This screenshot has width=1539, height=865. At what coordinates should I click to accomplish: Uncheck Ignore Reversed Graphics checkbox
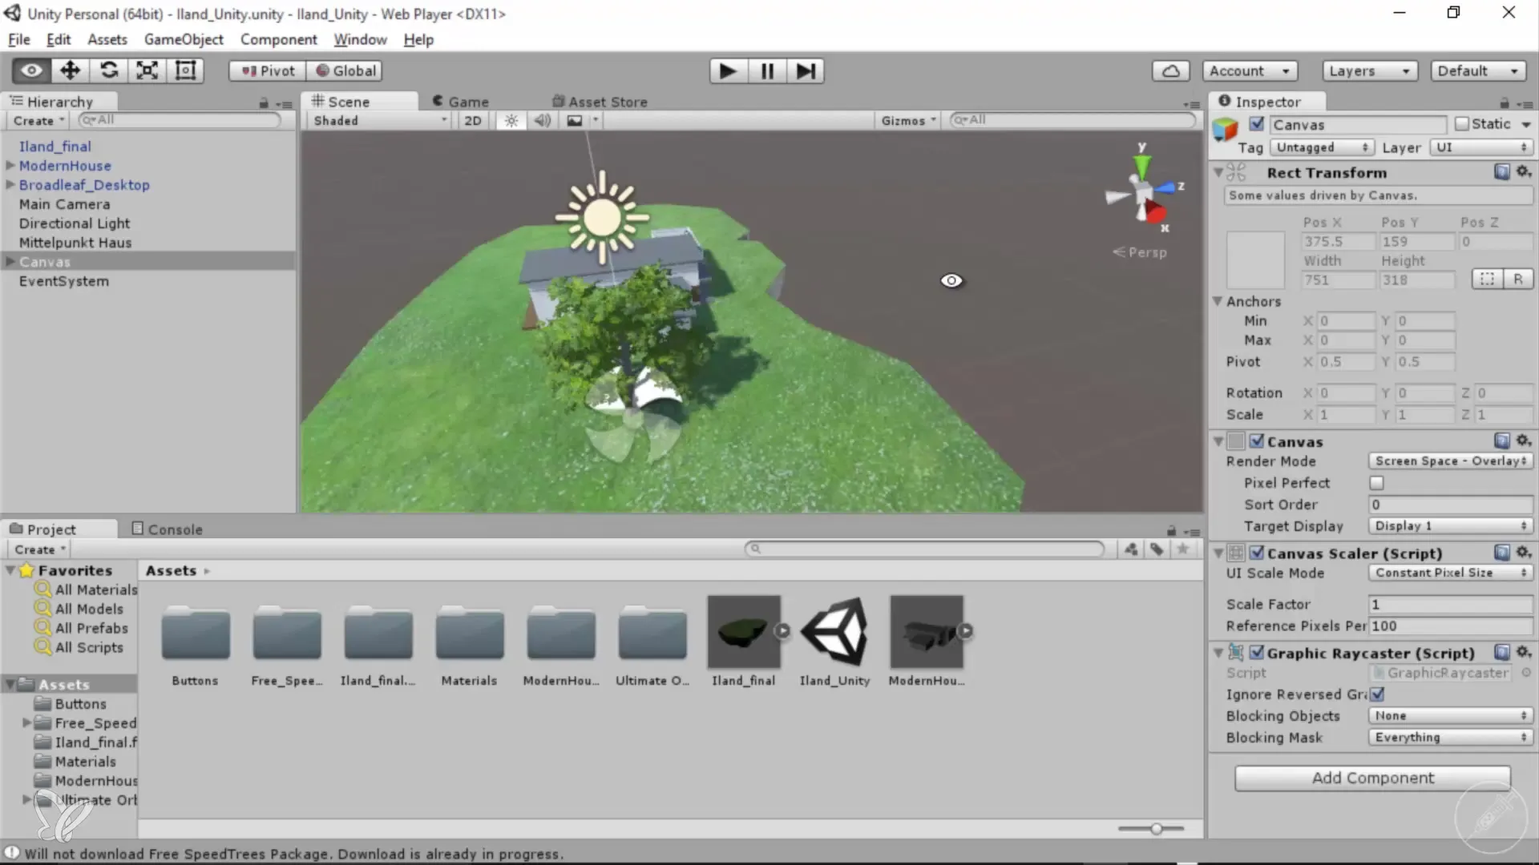pyautogui.click(x=1377, y=694)
